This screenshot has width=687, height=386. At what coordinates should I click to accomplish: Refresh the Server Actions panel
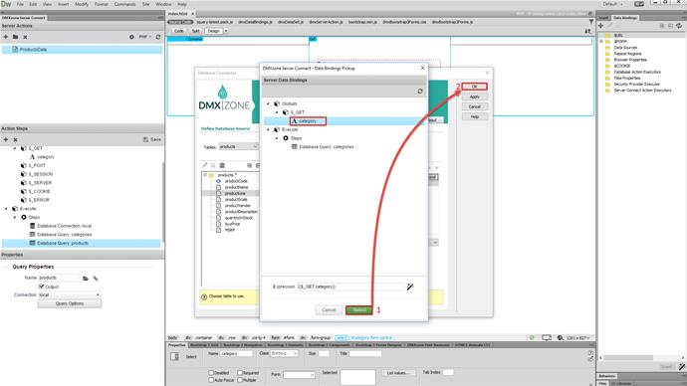point(158,37)
